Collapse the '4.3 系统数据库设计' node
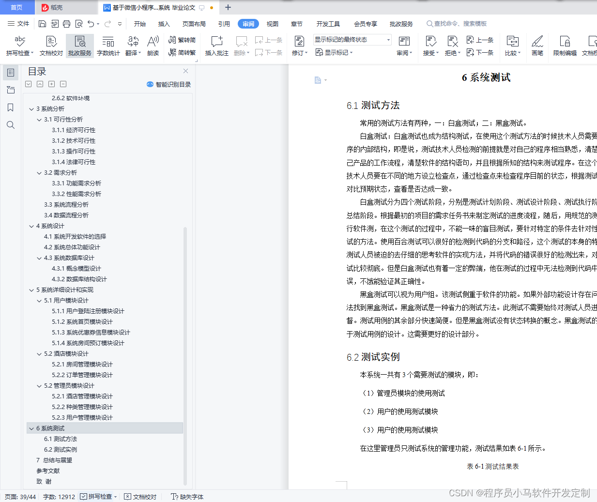This screenshot has width=597, height=502. pyautogui.click(x=39, y=258)
